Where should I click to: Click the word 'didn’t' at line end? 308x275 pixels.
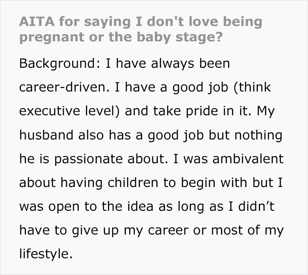point(256,206)
